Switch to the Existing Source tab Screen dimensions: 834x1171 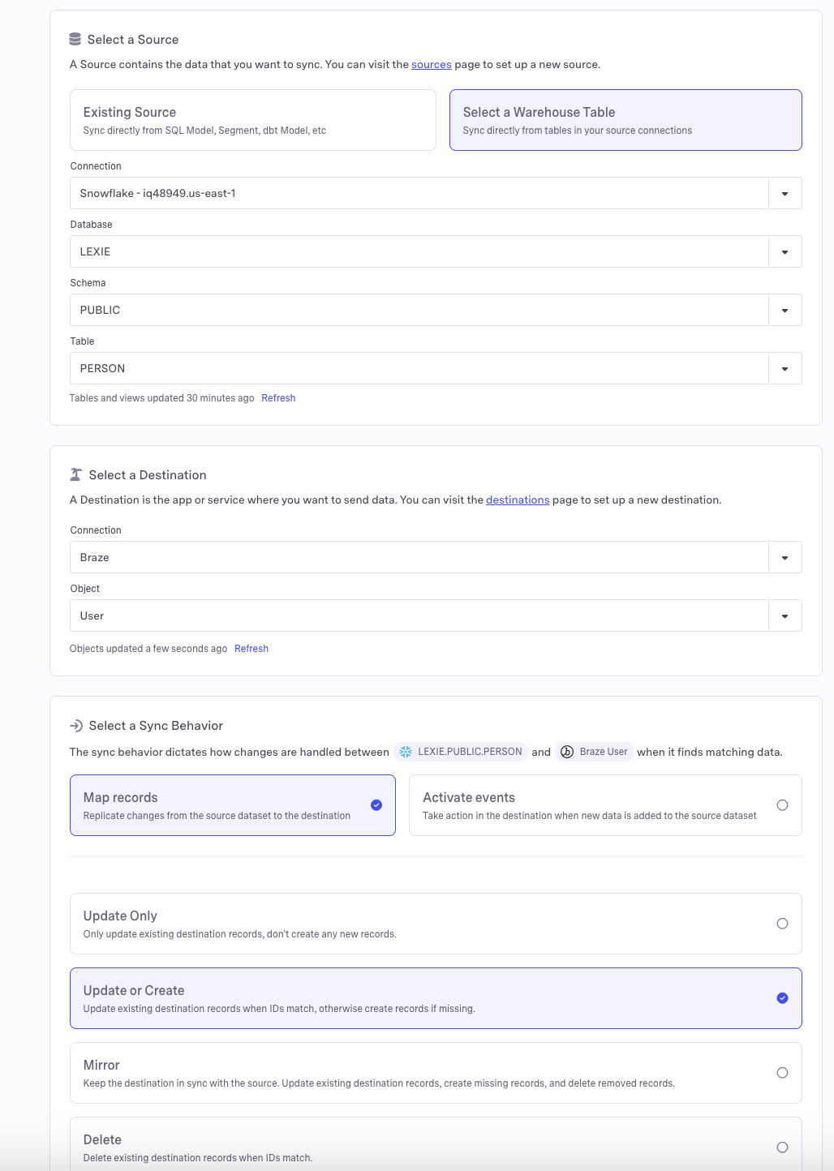tap(253, 120)
